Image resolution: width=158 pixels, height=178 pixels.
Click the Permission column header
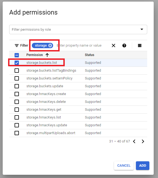click(35, 55)
